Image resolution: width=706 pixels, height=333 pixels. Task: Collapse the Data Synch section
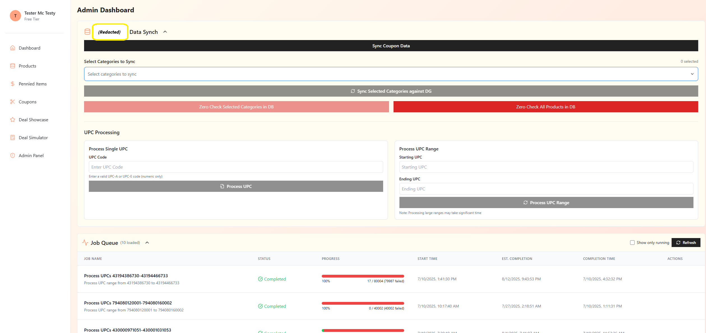pyautogui.click(x=165, y=32)
